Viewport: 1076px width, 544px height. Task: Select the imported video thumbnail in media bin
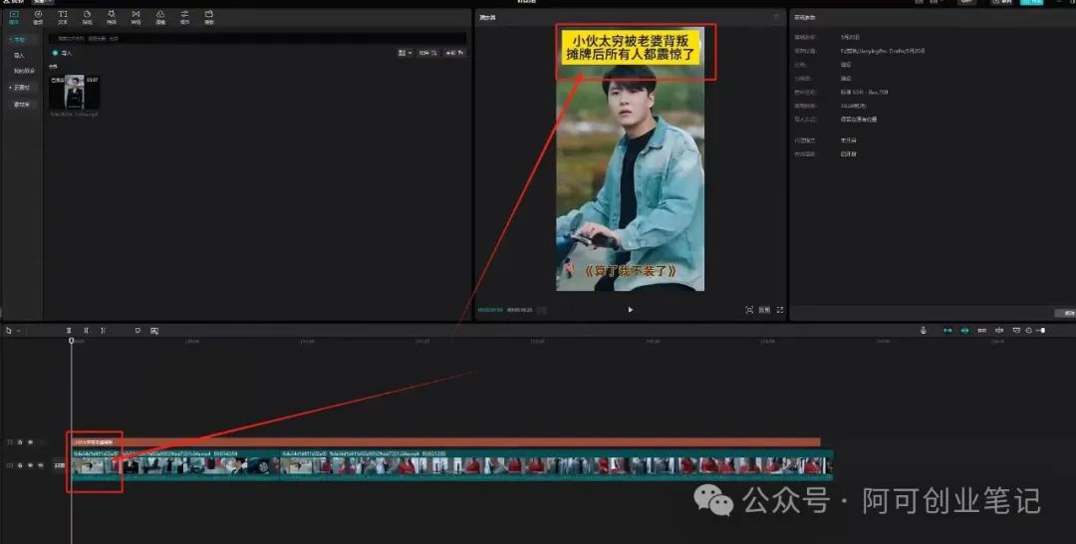pos(74,92)
